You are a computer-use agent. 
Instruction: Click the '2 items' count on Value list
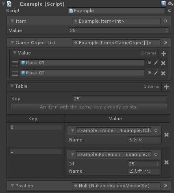[x=149, y=53]
